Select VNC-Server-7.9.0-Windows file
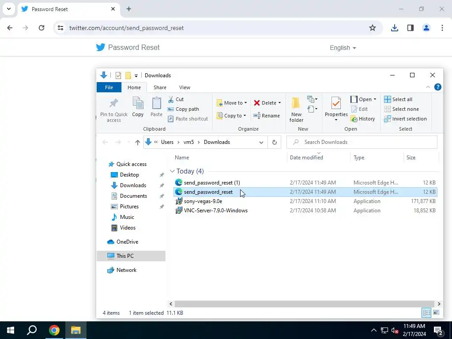Image resolution: width=452 pixels, height=339 pixels. point(305,211)
